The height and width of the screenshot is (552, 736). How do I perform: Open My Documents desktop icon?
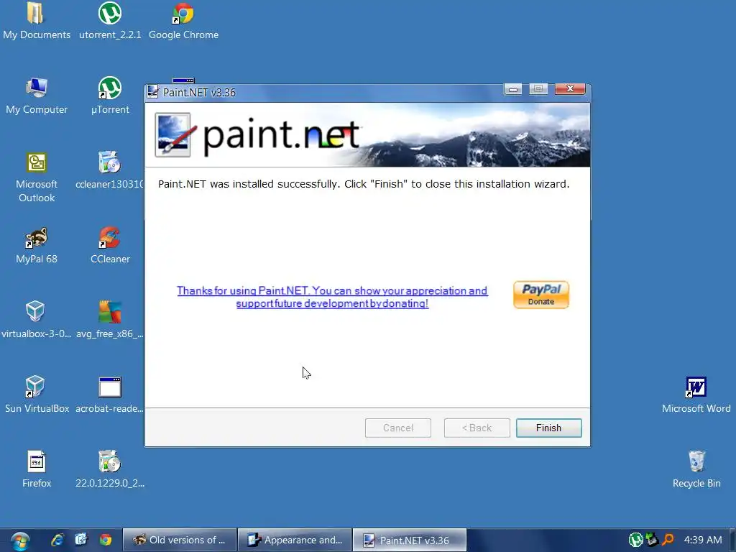(36, 22)
